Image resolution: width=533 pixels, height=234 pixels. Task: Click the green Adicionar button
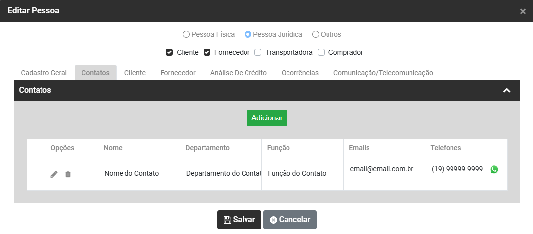(267, 118)
